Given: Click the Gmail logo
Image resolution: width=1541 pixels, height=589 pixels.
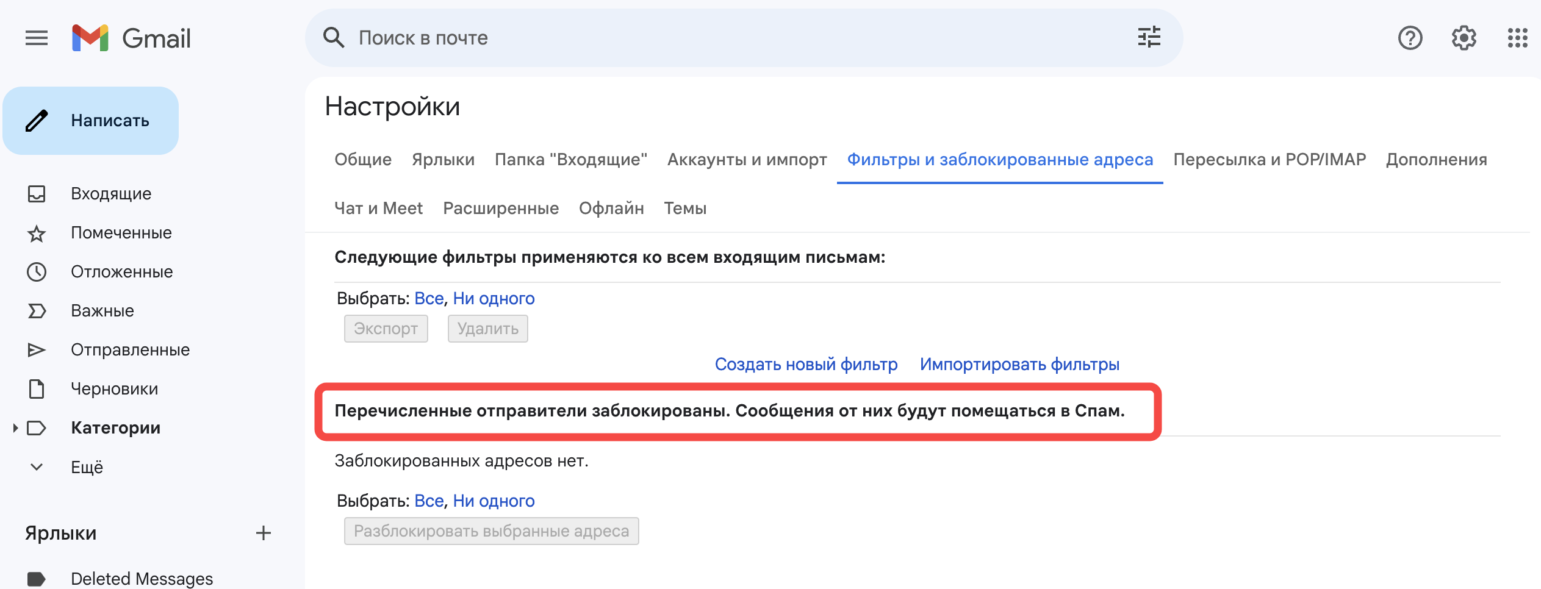Looking at the screenshot, I should click(132, 38).
